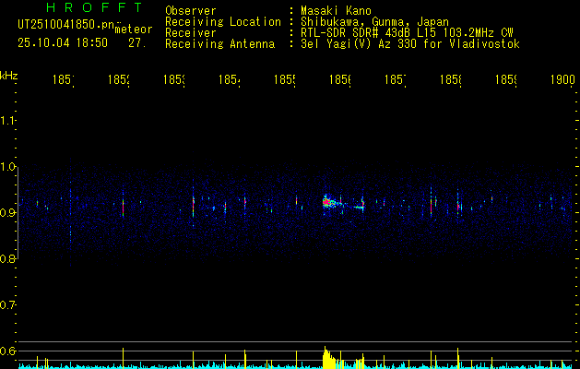Click the 0.8 kHz frequency label
This screenshot has height=369, width=580.
click(7, 258)
